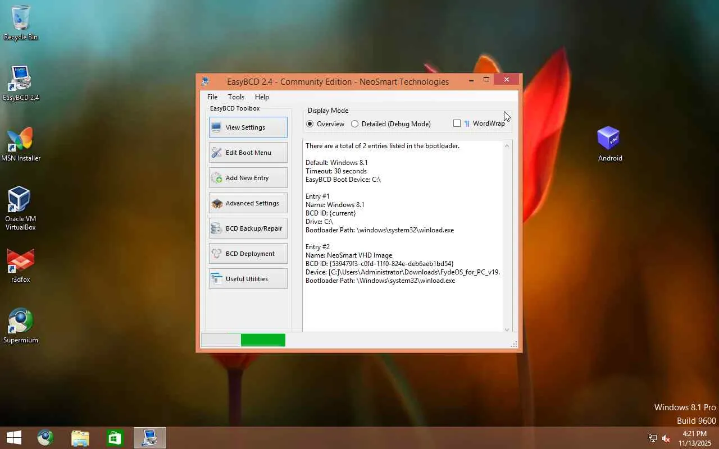Open Useful Utilities
The height and width of the screenshot is (449, 719).
click(x=248, y=279)
